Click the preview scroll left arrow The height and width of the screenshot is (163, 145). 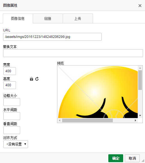click(x=60, y=121)
